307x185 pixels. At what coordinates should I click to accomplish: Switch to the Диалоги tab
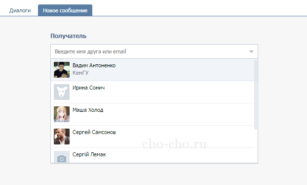20,10
